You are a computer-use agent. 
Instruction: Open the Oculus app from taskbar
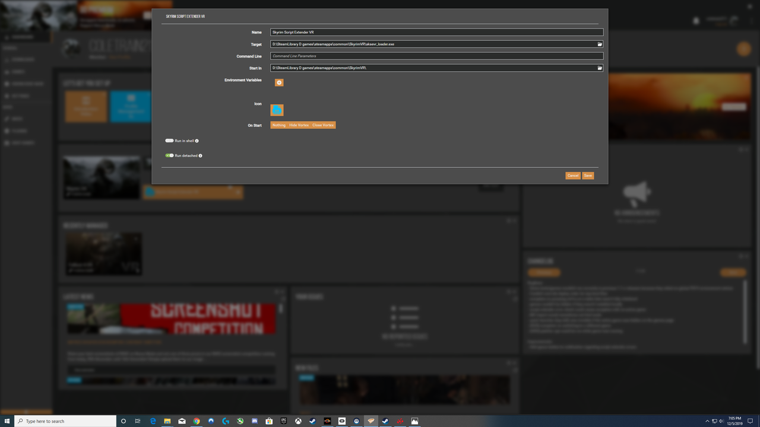[342, 421]
